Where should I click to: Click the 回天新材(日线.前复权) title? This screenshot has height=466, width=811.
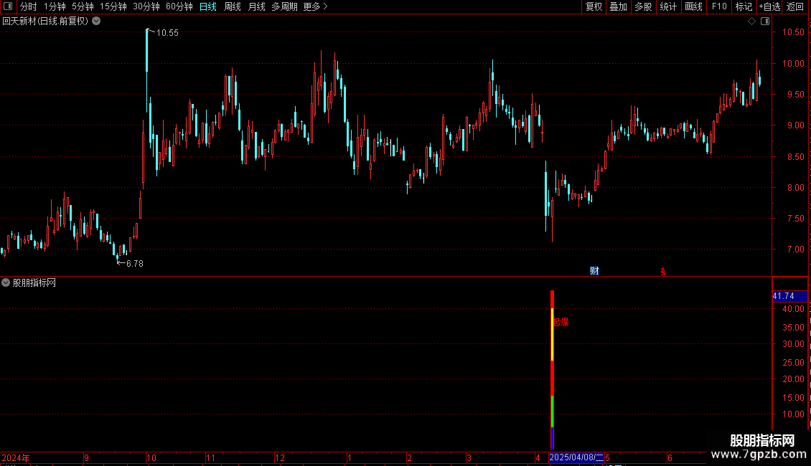tap(45, 22)
